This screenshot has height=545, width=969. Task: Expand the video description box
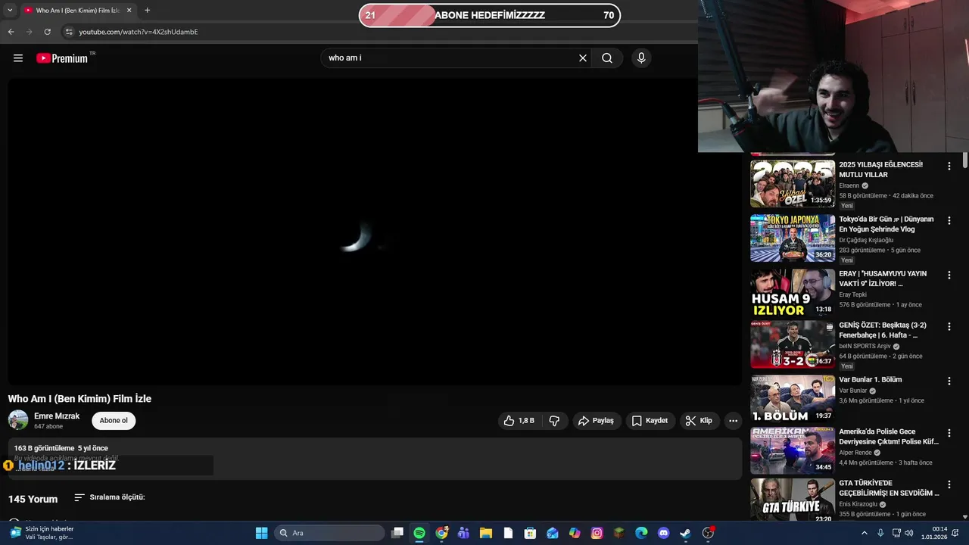click(x=375, y=459)
